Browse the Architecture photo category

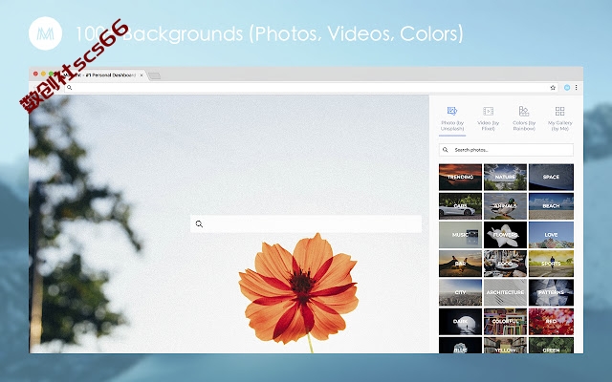[505, 292]
